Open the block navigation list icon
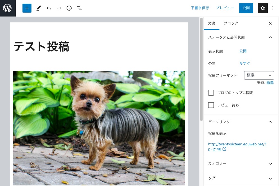Viewport: 279px width, 186px height. coord(79,8)
